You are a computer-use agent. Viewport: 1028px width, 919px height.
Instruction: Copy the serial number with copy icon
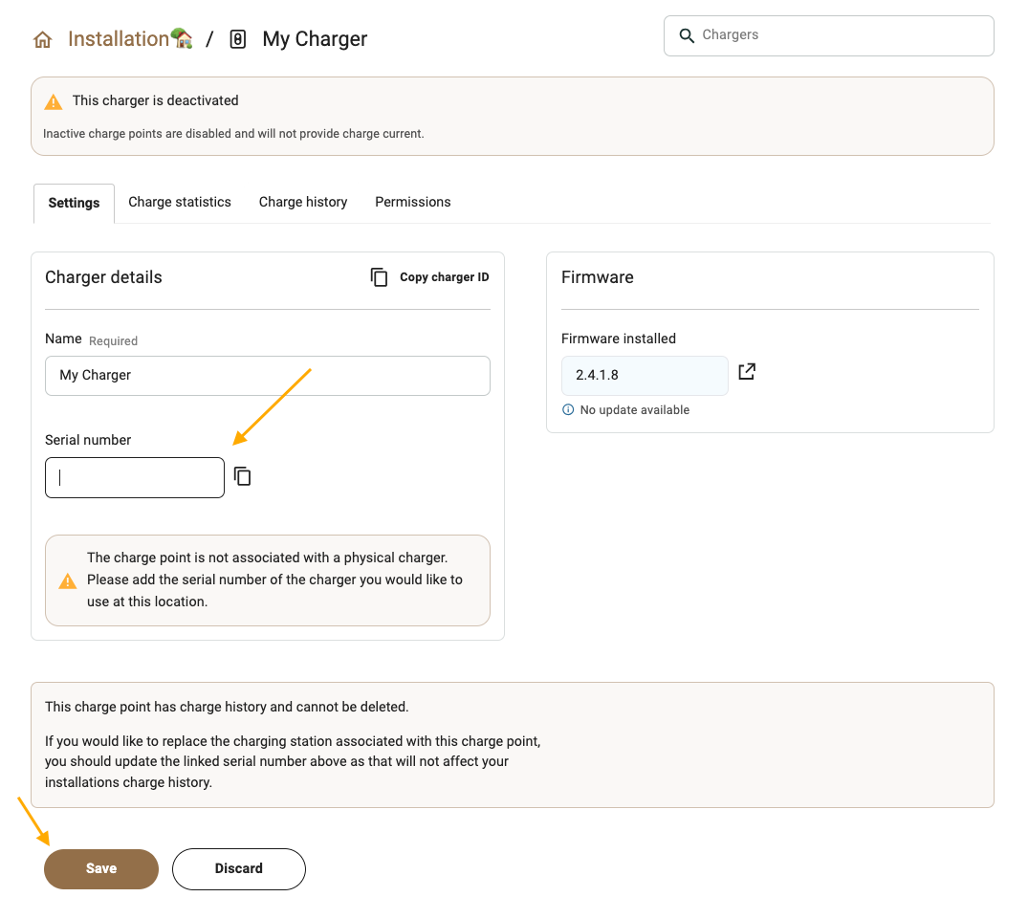coord(243,476)
